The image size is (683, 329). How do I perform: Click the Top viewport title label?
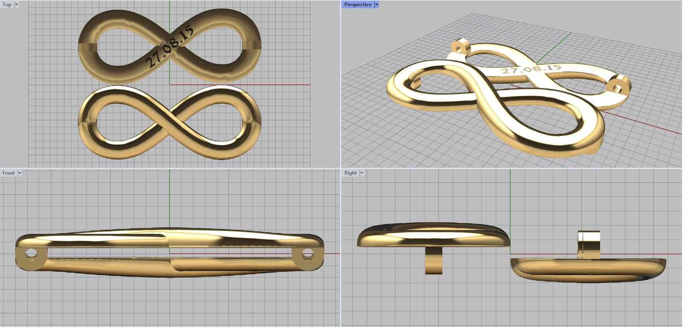click(x=7, y=5)
